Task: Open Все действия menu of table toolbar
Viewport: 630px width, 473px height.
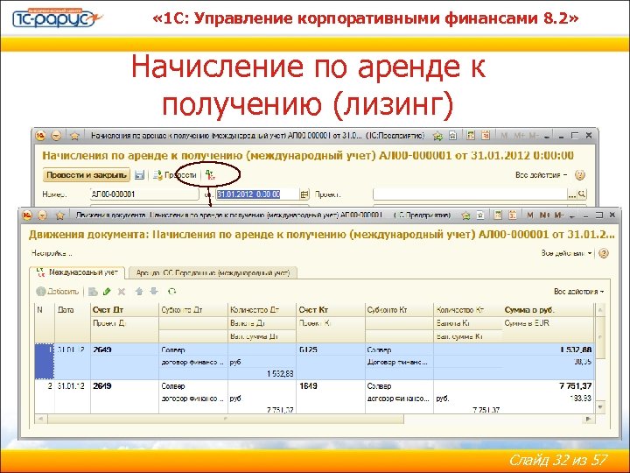Action: [578, 292]
